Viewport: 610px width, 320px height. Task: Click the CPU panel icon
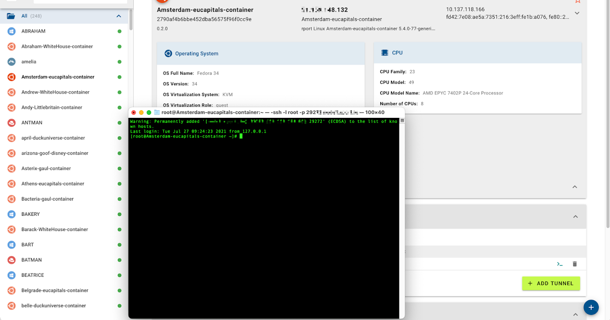tap(384, 52)
